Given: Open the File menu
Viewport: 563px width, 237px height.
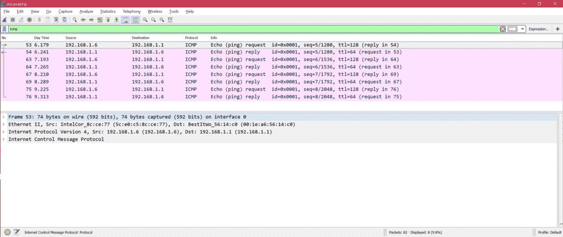Looking at the screenshot, I should pos(6,11).
